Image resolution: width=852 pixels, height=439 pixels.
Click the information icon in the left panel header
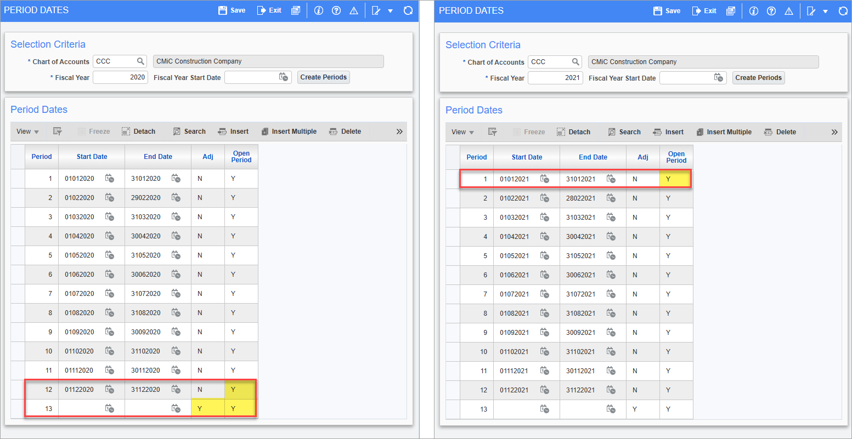coord(319,10)
